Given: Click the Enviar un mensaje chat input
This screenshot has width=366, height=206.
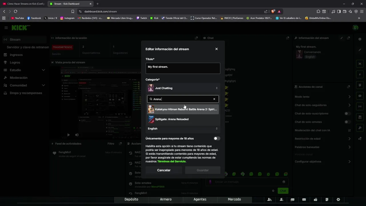Looking at the screenshot, I should click(x=247, y=182).
